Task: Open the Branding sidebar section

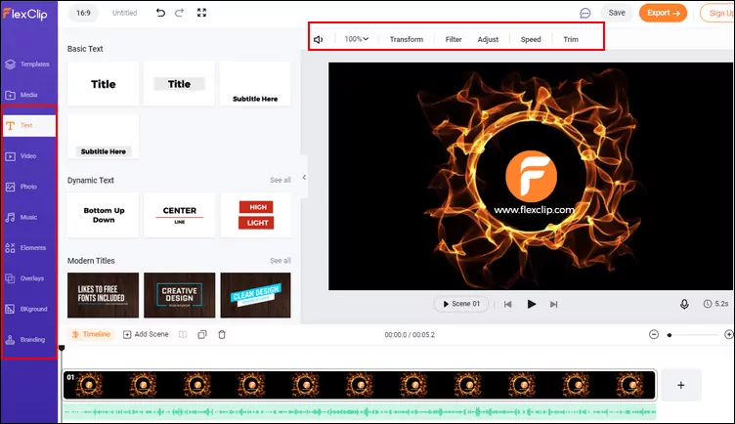Action: pyautogui.click(x=25, y=340)
